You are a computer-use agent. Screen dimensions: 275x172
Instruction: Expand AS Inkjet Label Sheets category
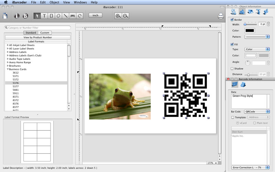(8, 45)
